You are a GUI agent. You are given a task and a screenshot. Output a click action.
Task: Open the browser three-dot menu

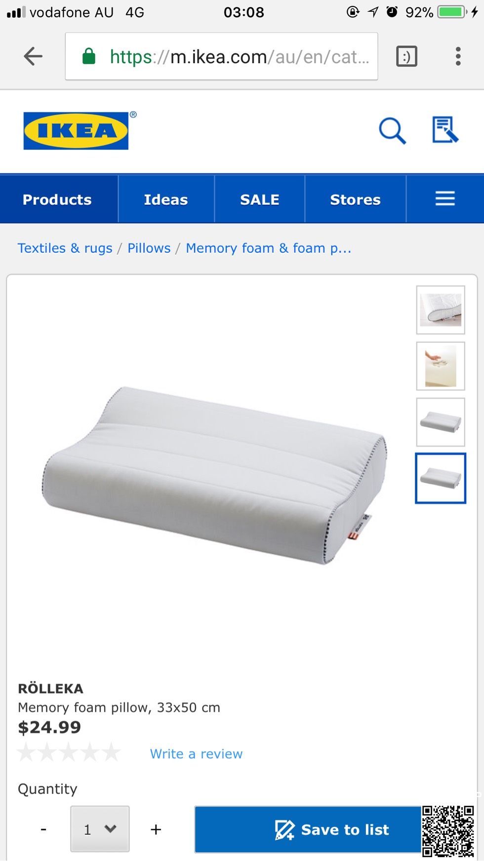458,56
